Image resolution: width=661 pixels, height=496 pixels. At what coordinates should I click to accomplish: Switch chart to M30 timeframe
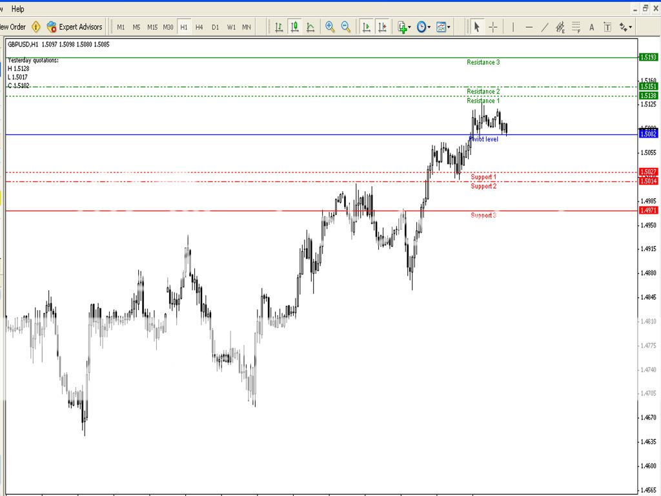click(x=168, y=27)
